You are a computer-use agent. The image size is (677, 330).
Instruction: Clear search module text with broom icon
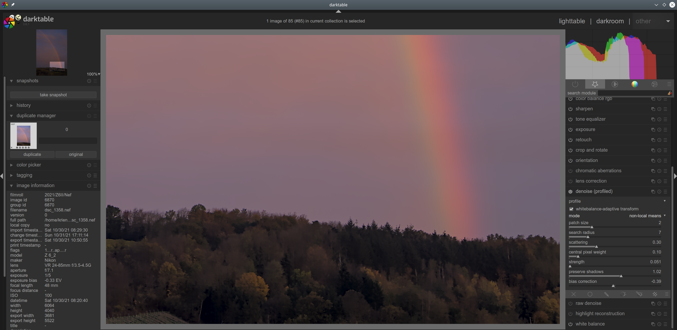pos(669,93)
